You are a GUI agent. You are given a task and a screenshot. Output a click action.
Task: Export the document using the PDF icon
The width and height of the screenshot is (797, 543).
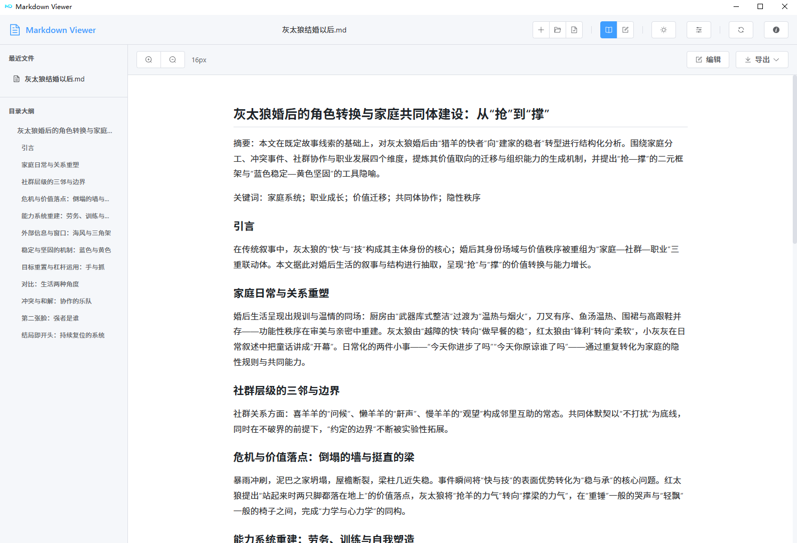tap(574, 30)
